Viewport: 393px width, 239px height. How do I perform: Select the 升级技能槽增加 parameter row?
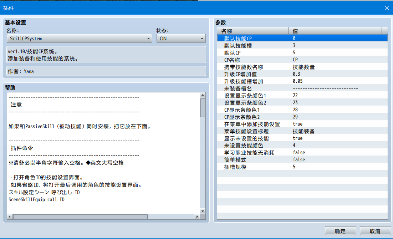(302, 81)
